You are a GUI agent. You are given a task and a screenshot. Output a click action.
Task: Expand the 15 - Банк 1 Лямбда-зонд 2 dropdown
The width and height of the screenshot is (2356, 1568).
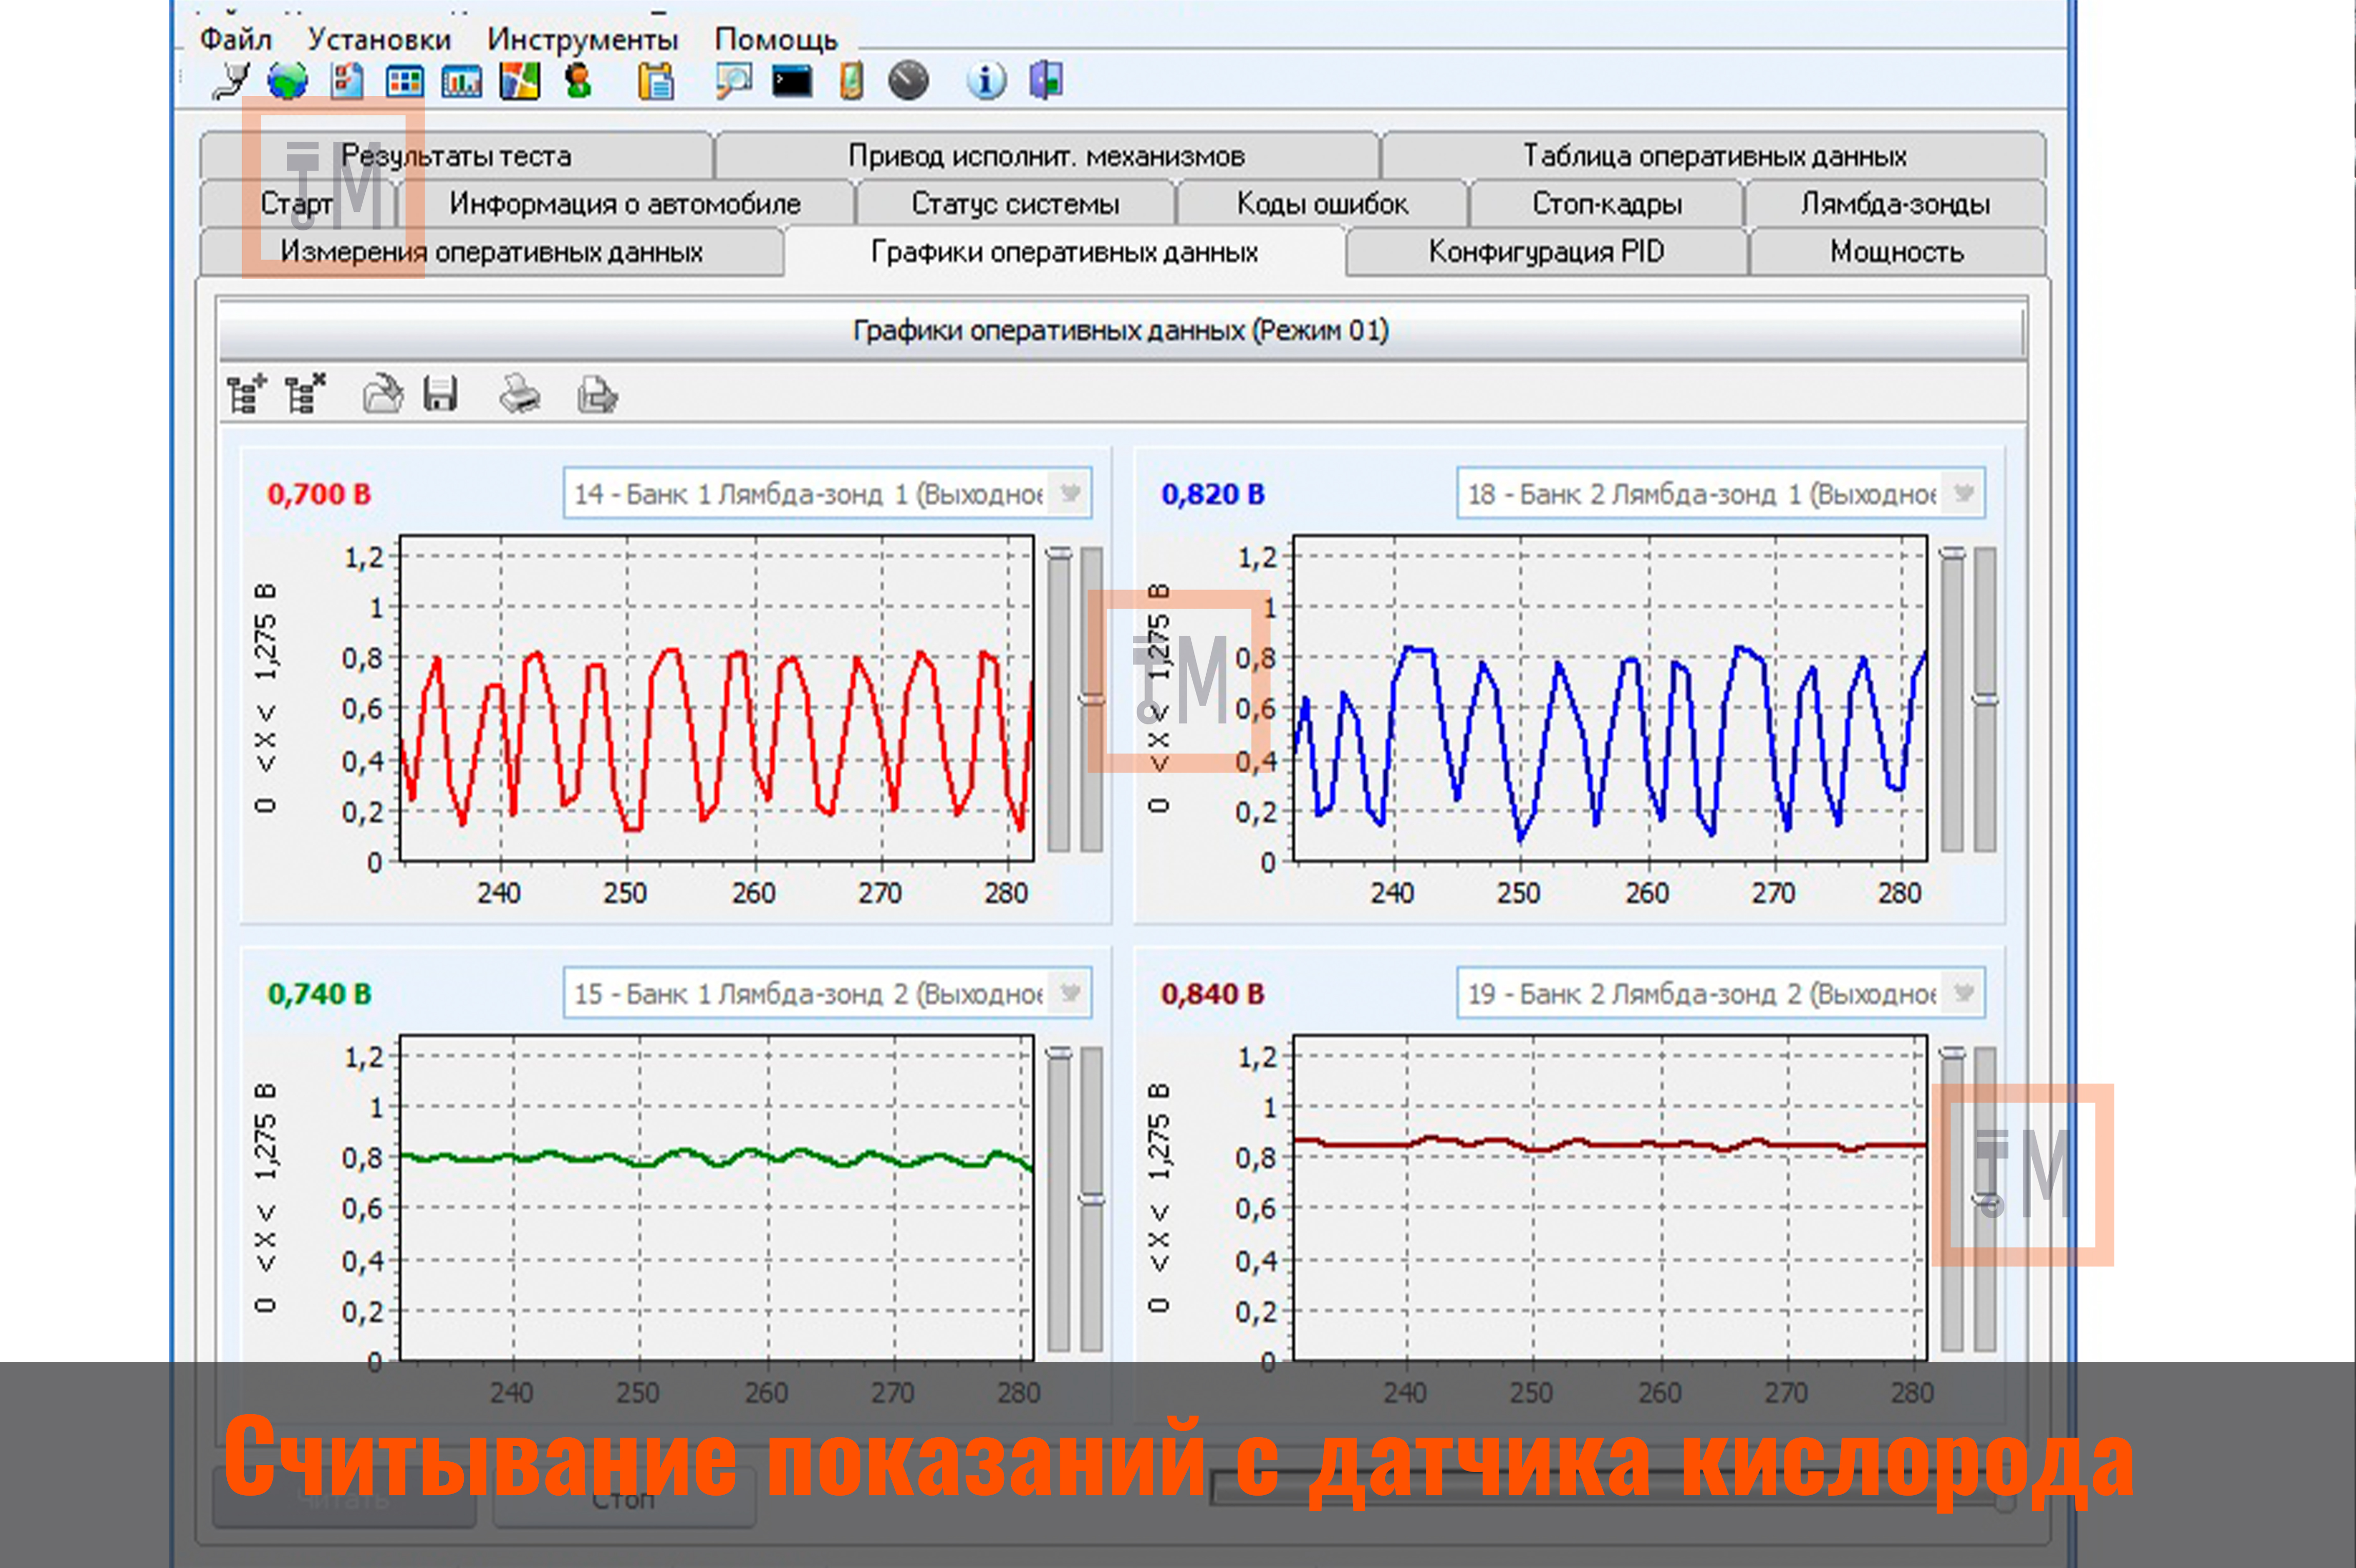click(1070, 993)
